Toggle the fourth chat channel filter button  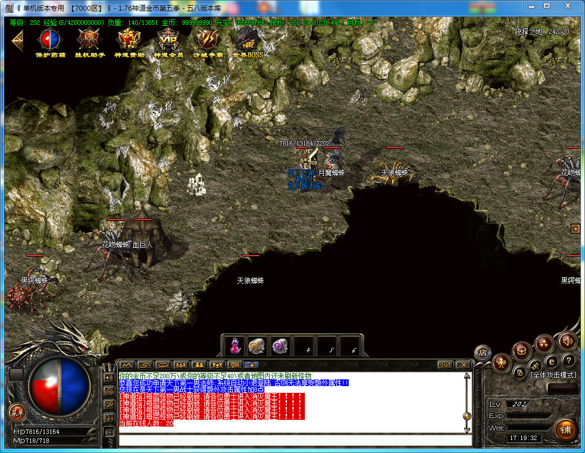[109, 418]
